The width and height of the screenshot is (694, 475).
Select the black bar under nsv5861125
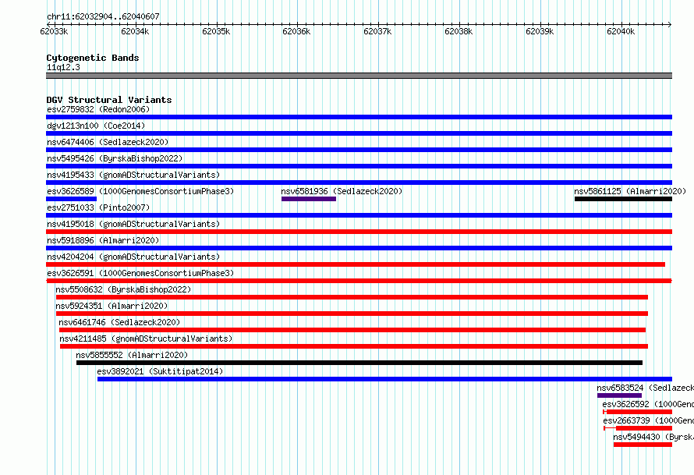(623, 199)
